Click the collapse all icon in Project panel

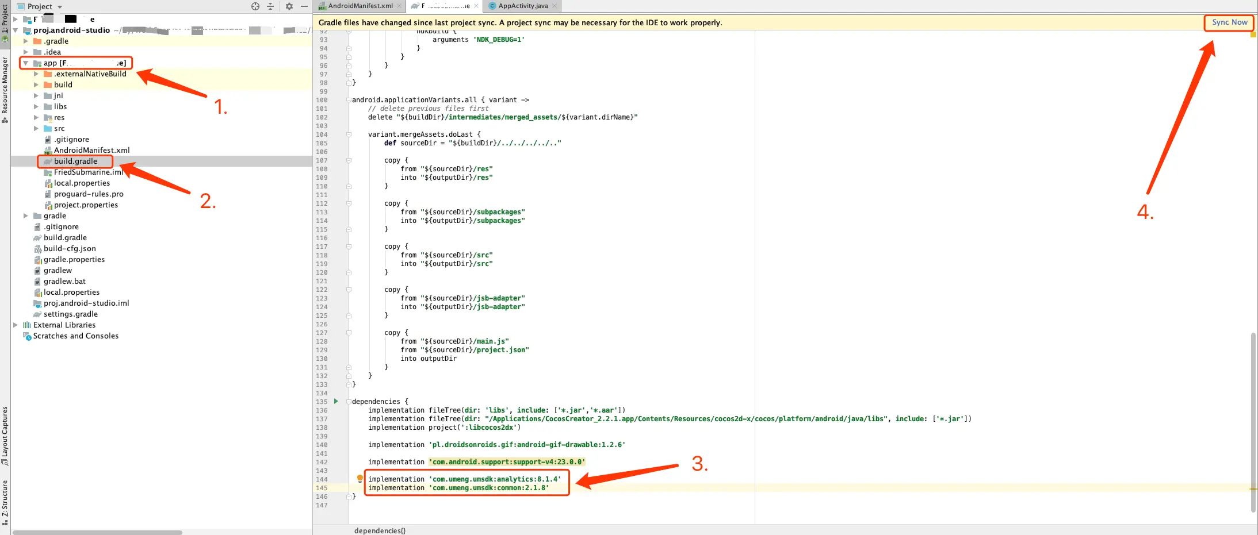(x=270, y=6)
